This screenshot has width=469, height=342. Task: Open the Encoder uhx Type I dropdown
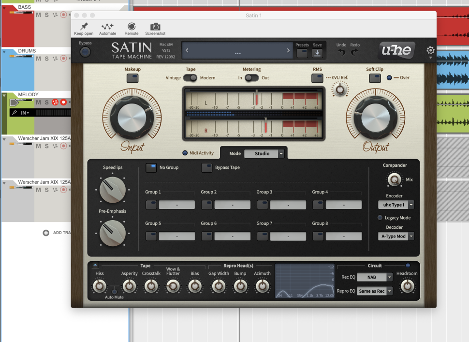(396, 205)
